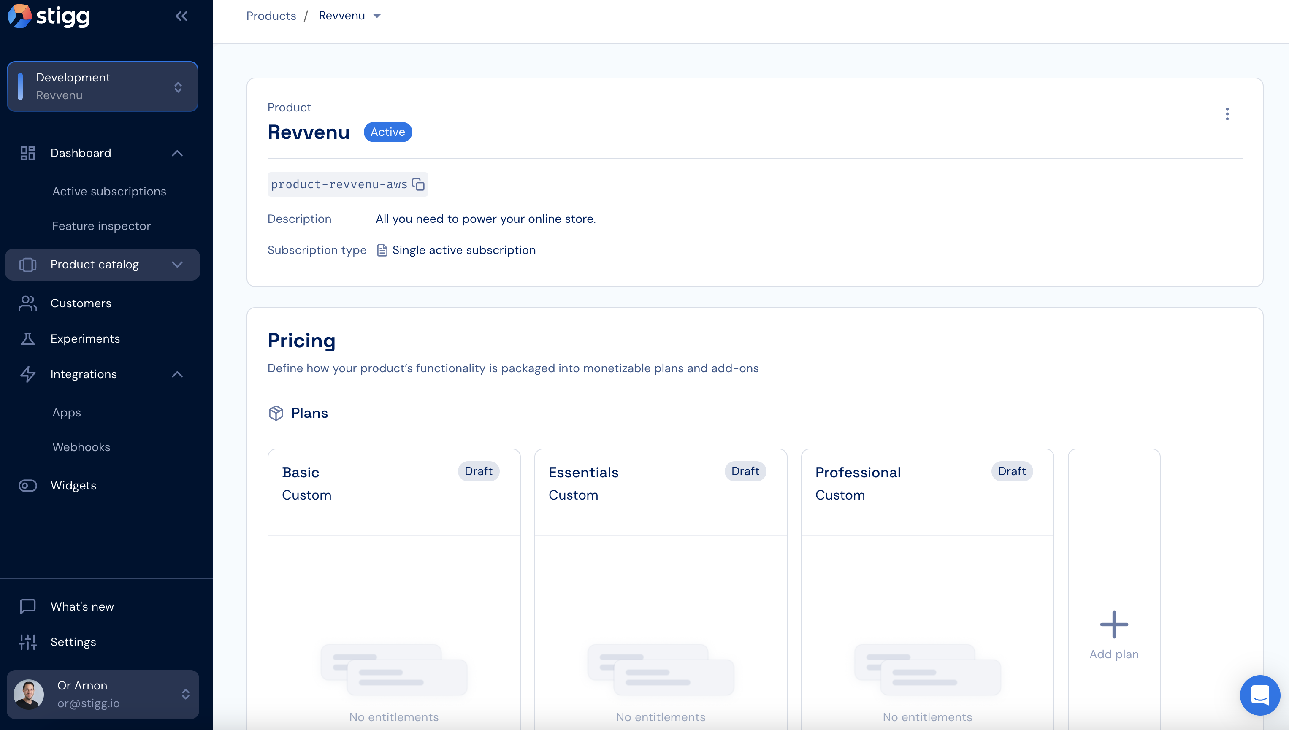1289x730 pixels.
Task: Collapse the Integrations section chevron
Action: click(177, 374)
